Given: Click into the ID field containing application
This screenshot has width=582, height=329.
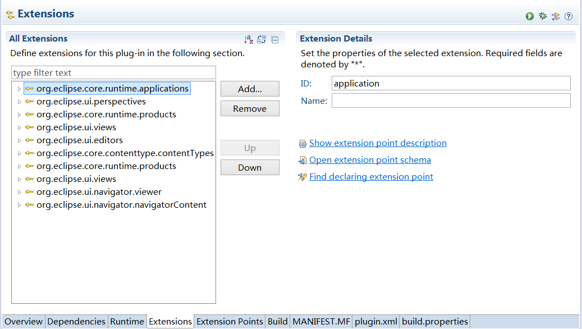Looking at the screenshot, I should [x=451, y=83].
